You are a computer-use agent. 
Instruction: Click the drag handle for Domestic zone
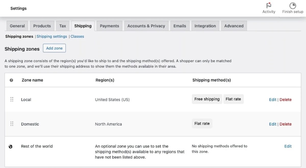coord(12,124)
